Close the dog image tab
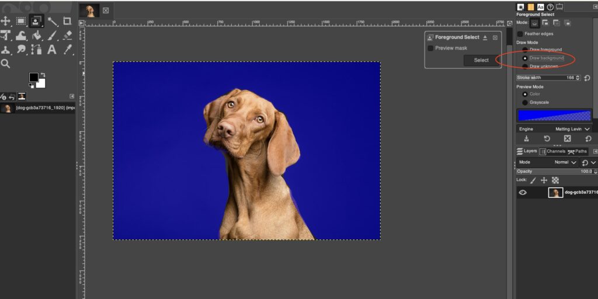The image size is (598, 299). 106,11
